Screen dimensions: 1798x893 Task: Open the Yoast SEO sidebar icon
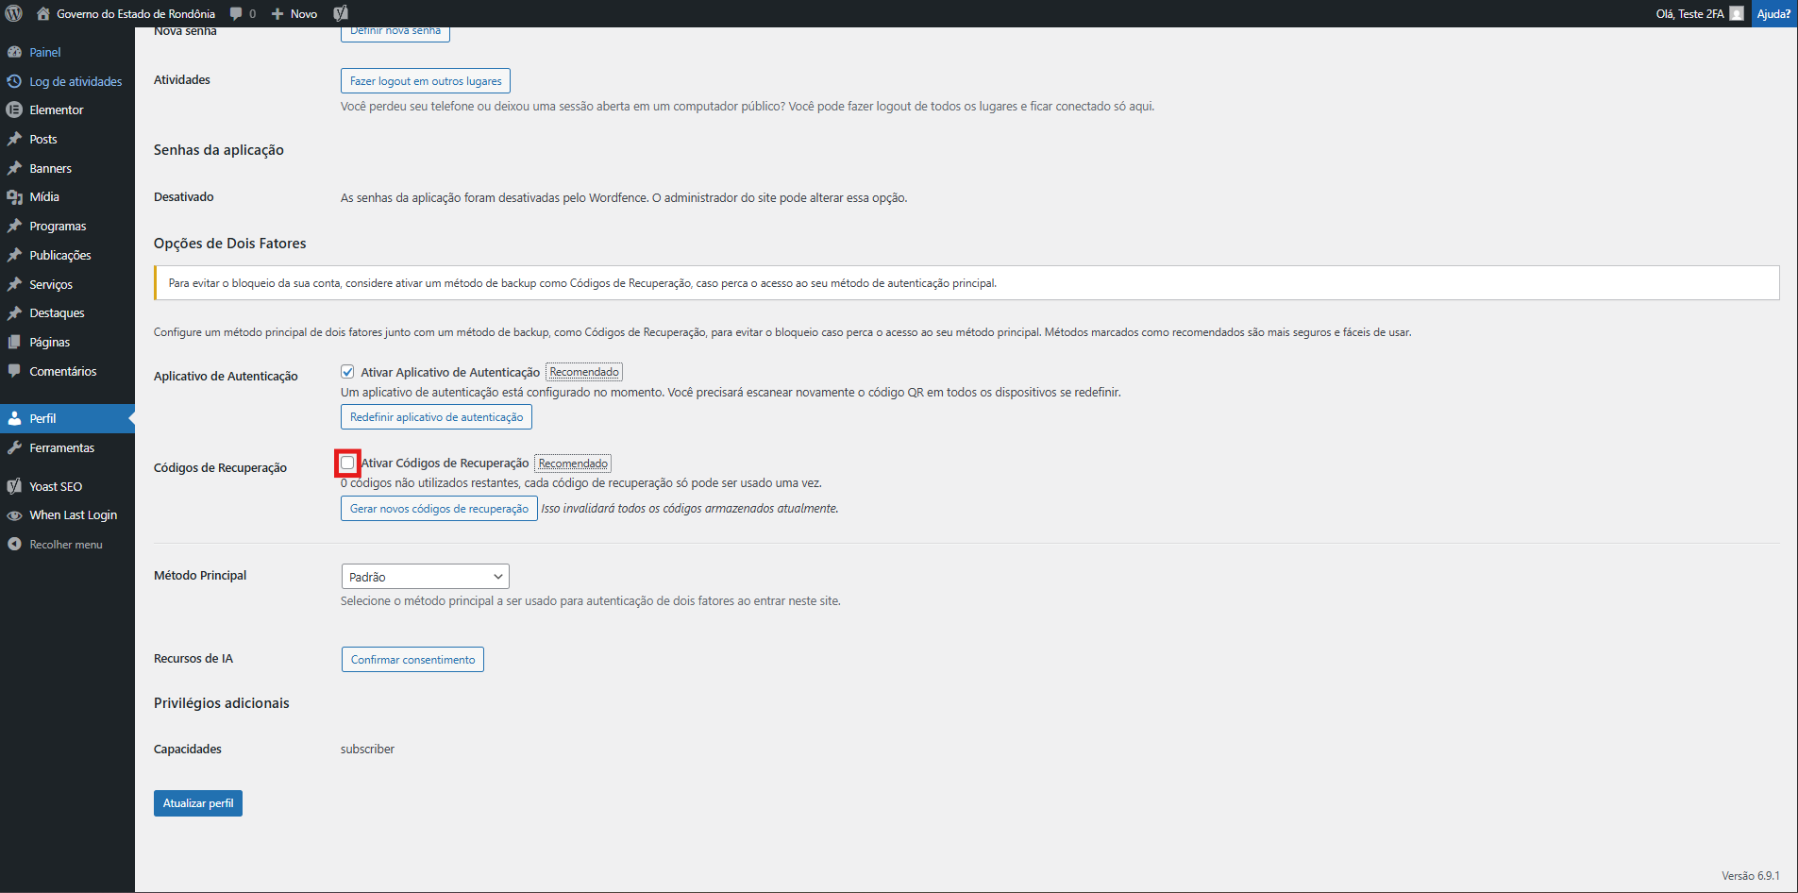tap(15, 485)
